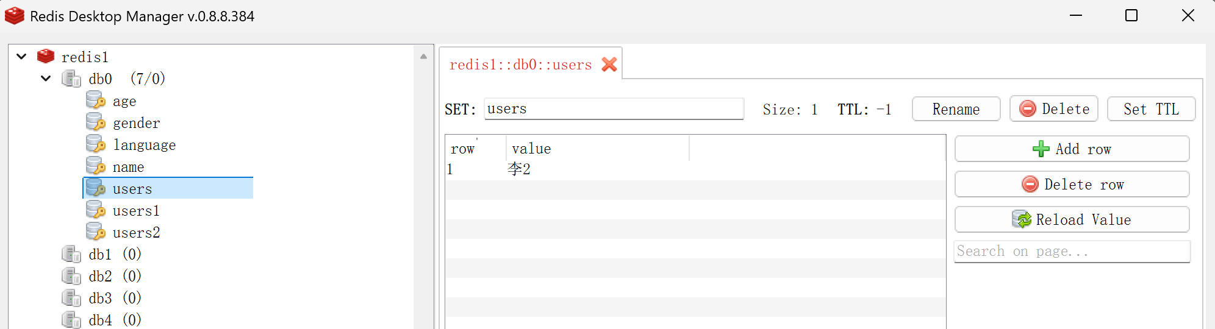The width and height of the screenshot is (1215, 329).
Task: Select the db4 (0) database entry
Action: coord(115,320)
